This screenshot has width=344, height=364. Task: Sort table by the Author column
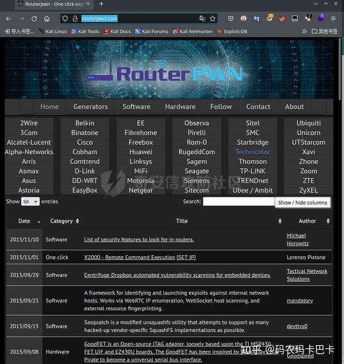click(307, 221)
